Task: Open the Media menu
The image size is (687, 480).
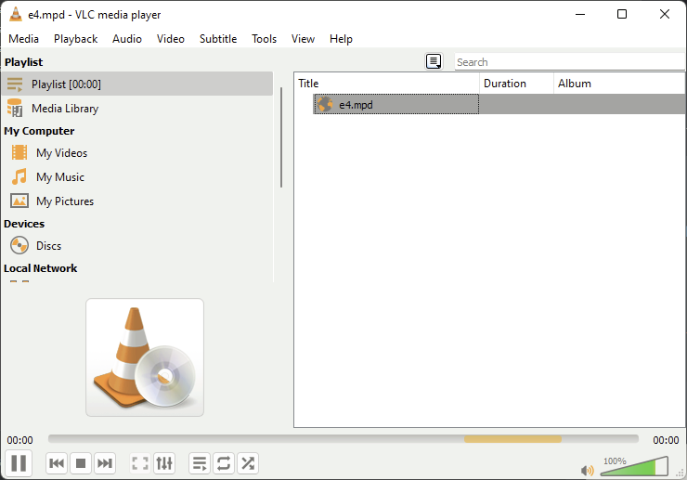Action: [x=23, y=39]
